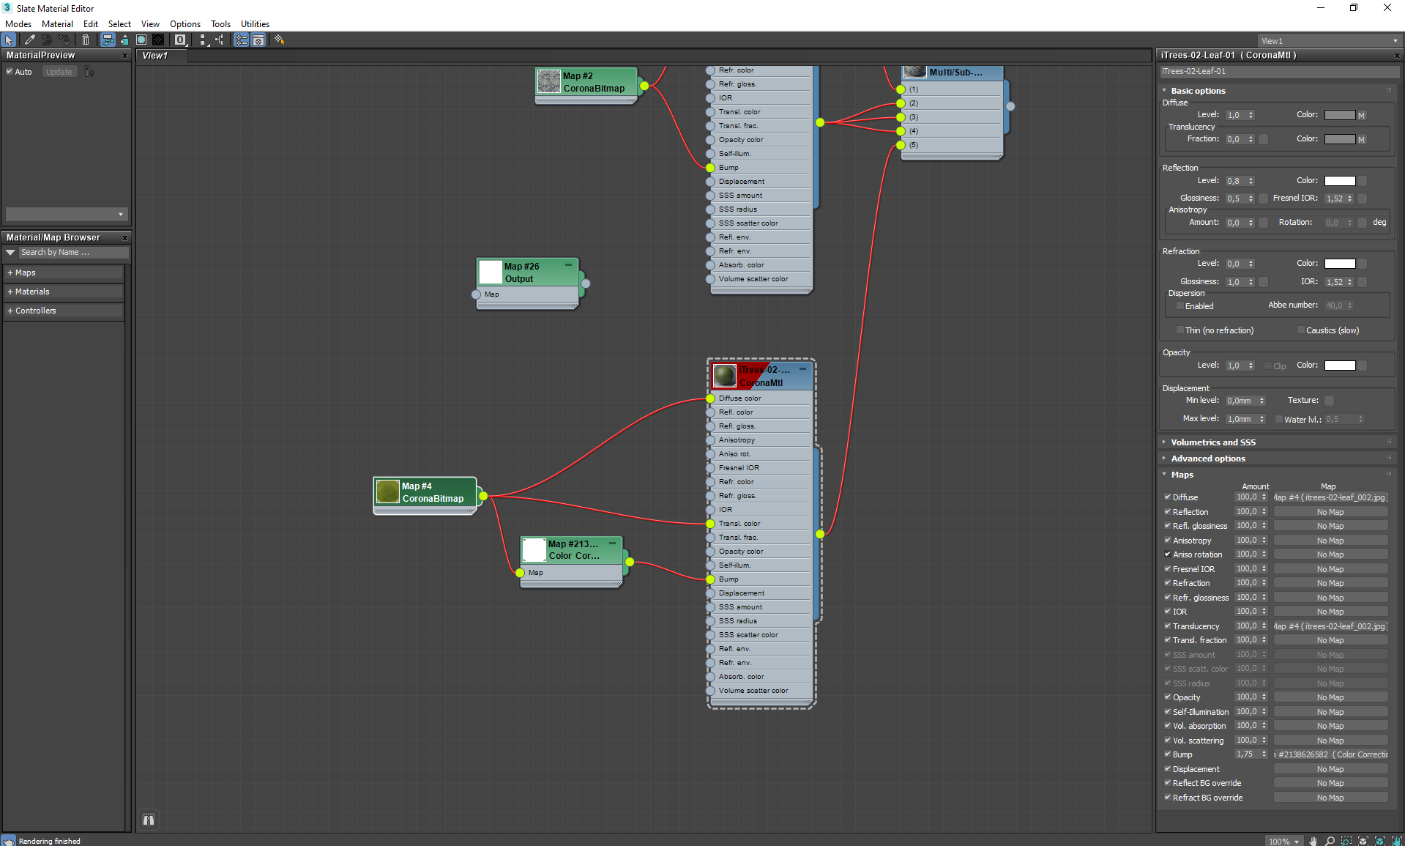Image resolution: width=1405 pixels, height=846 pixels.
Task: Click the Update preview button
Action: coord(59,71)
